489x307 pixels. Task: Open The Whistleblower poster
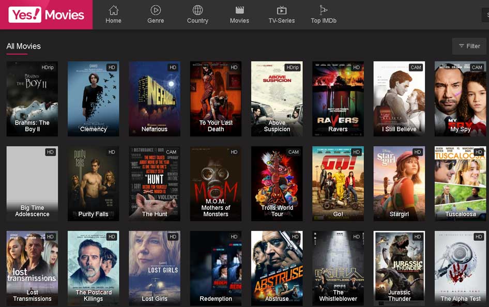tap(338, 268)
